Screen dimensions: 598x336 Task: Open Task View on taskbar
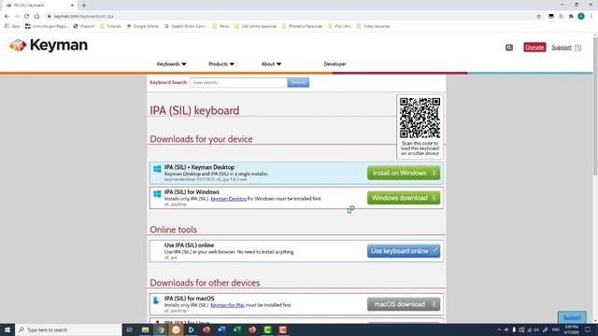click(x=129, y=329)
